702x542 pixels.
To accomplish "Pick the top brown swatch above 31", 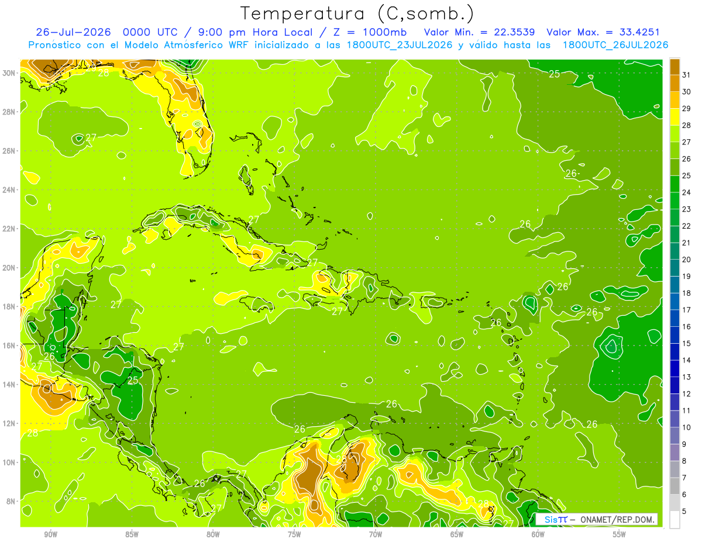I will pyautogui.click(x=675, y=66).
